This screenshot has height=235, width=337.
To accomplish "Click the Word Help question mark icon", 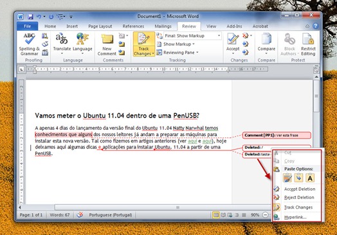I will pos(316,26).
